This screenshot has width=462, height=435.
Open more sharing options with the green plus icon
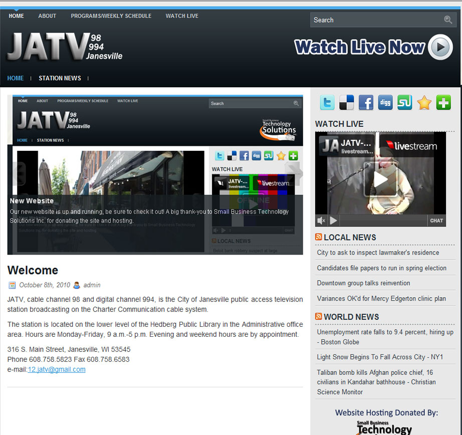[444, 103]
